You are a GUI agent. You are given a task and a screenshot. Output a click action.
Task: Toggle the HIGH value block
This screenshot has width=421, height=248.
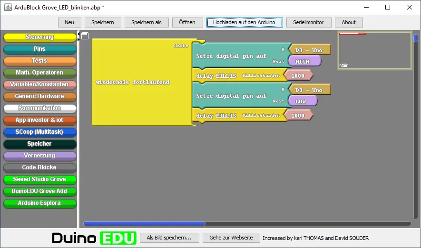click(303, 62)
